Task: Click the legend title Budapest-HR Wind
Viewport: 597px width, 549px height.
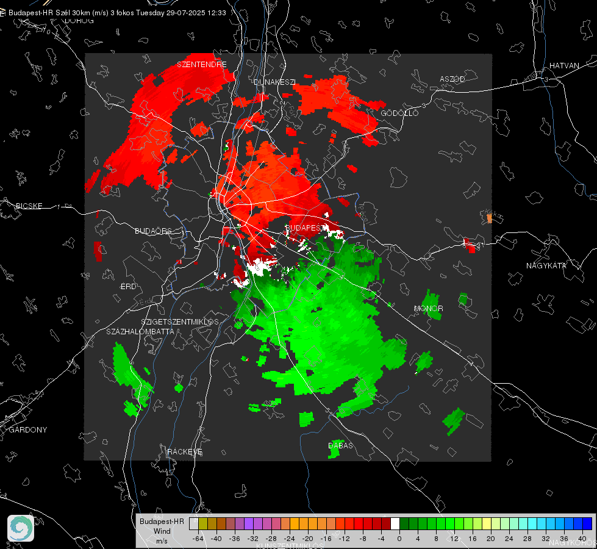Action: pos(162,526)
